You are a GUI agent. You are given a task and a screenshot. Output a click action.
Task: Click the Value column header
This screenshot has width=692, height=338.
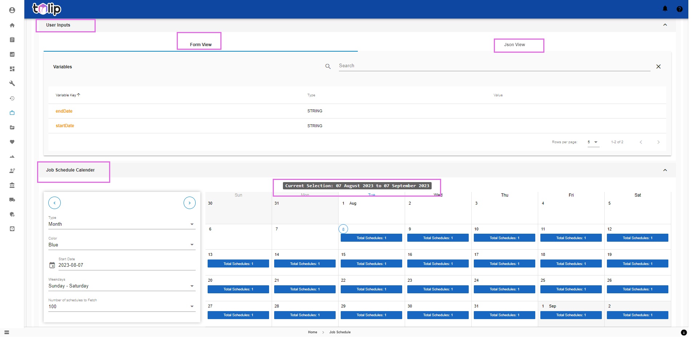click(498, 95)
